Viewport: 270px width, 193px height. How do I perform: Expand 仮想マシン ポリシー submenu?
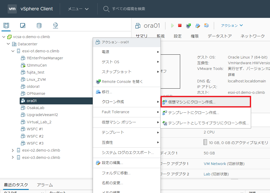pyautogui.click(x=127, y=122)
